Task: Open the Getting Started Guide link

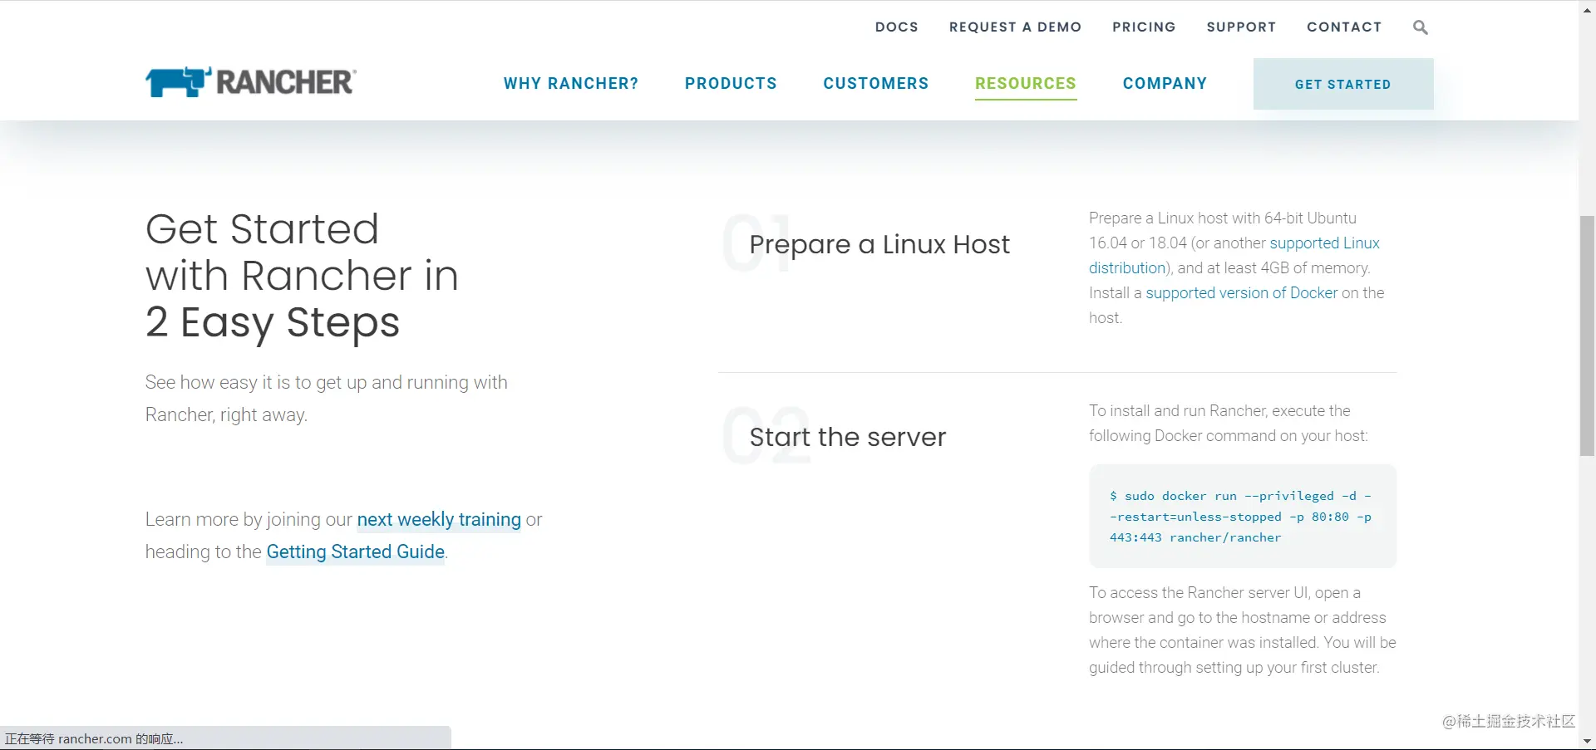Action: tap(356, 552)
